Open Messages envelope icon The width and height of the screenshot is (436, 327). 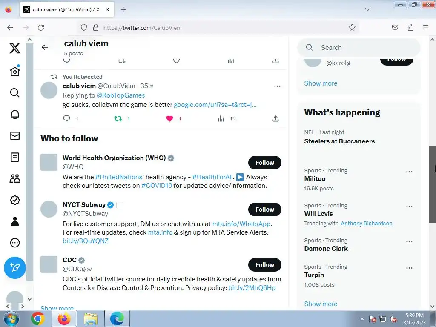[15, 136]
